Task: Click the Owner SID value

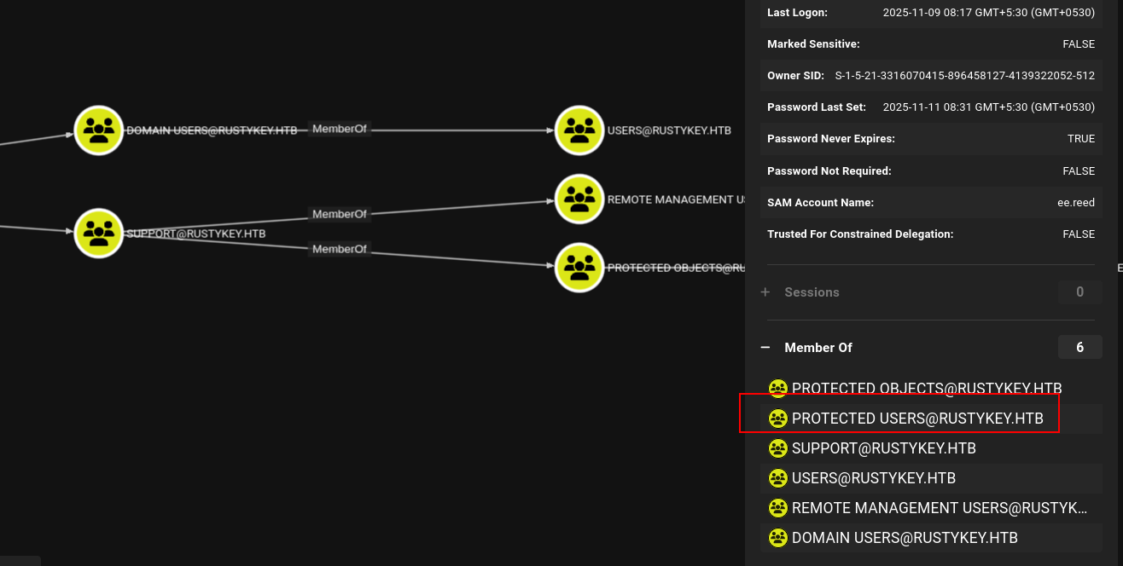Action: (x=964, y=76)
